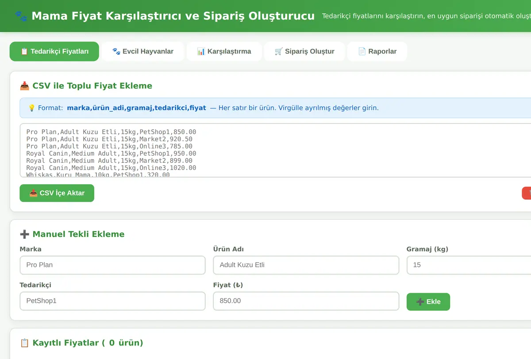Focus the CSV bulk price text area
This screenshot has width=531, height=359.
pos(275,151)
